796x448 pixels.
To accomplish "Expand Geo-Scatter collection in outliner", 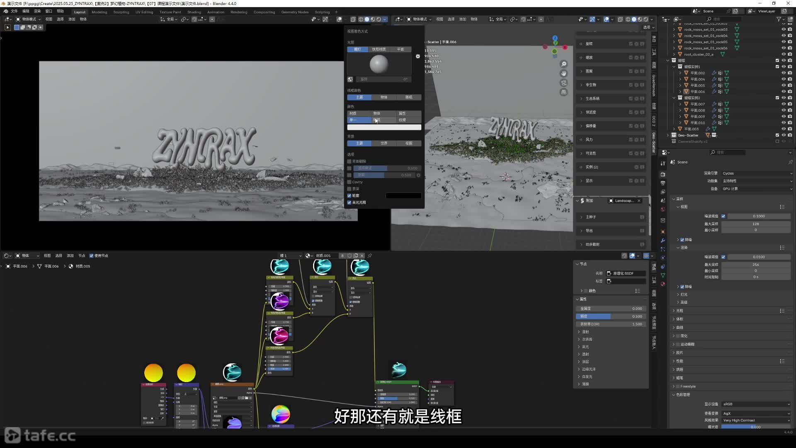I will pos(668,135).
